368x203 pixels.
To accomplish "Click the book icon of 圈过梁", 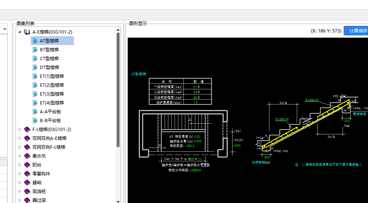I will coord(27,200).
